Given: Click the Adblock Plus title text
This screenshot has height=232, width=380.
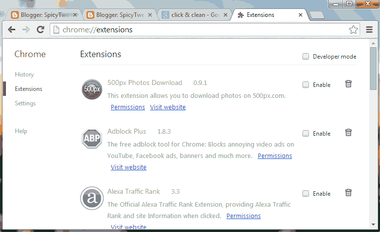Looking at the screenshot, I should (x=127, y=131).
